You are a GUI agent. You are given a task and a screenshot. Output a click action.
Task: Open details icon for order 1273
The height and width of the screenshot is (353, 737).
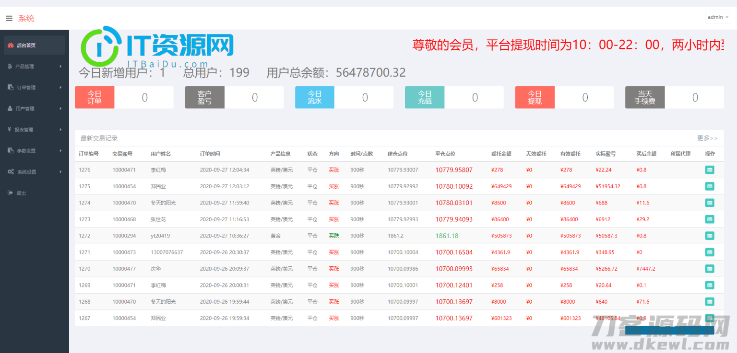tap(710, 219)
